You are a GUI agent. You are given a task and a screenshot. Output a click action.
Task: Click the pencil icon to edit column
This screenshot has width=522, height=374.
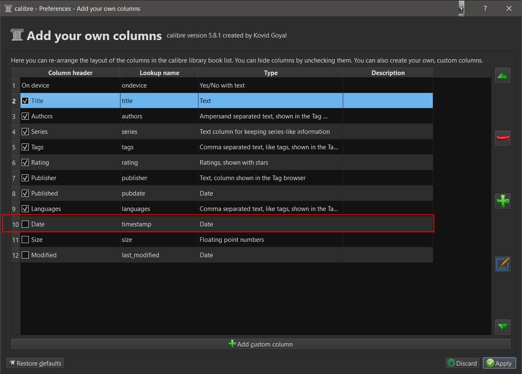[x=503, y=264]
